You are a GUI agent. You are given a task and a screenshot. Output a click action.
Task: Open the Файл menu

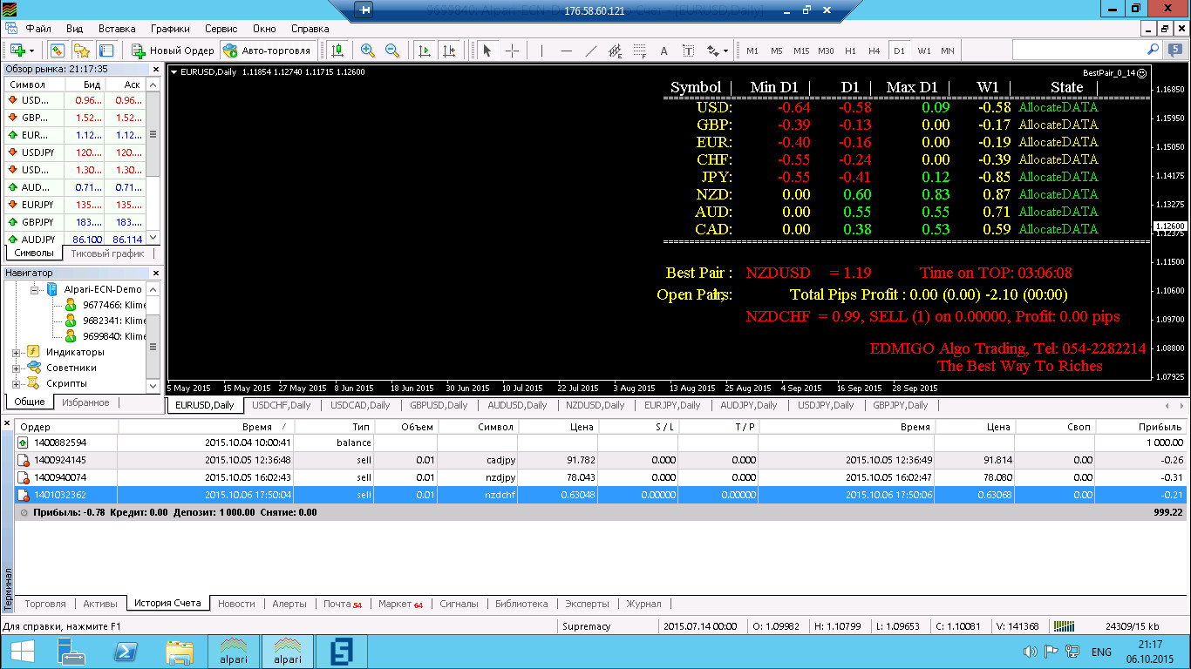pyautogui.click(x=38, y=29)
